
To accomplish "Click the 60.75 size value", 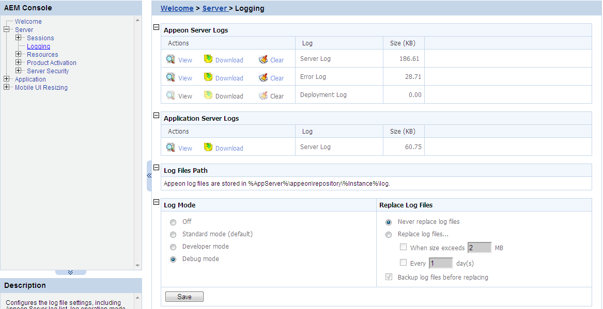I will click(x=413, y=147).
